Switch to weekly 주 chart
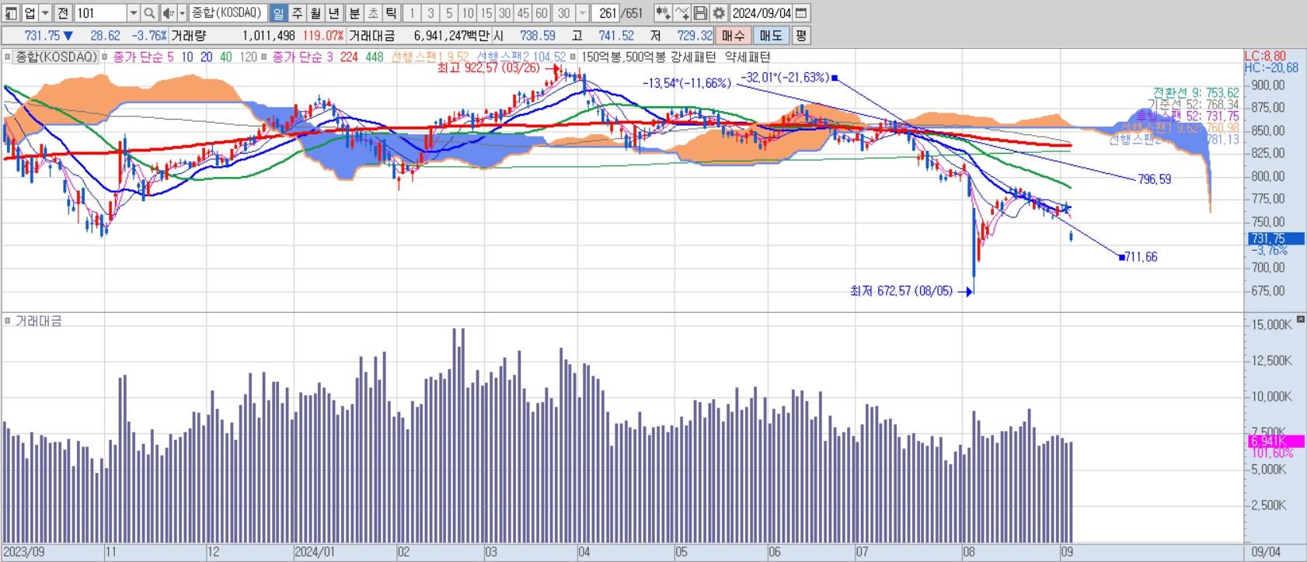This screenshot has height=562, width=1307. tap(297, 13)
